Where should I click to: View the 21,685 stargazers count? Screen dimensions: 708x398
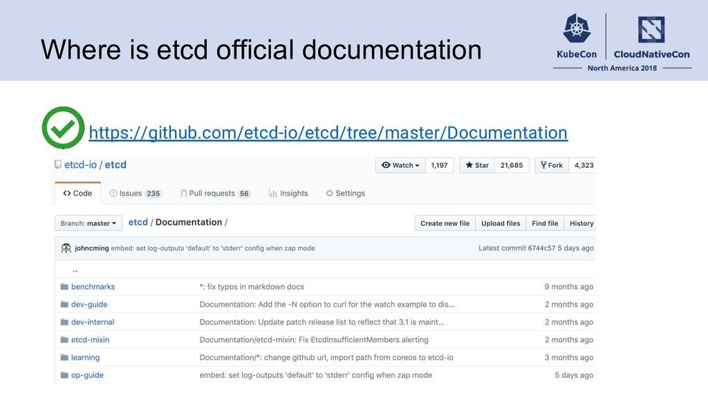click(512, 165)
